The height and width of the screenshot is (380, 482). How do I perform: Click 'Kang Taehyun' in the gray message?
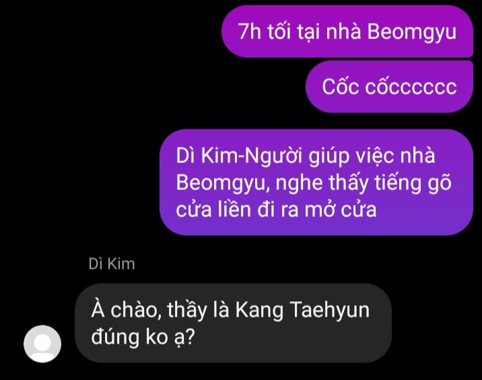click(x=302, y=311)
